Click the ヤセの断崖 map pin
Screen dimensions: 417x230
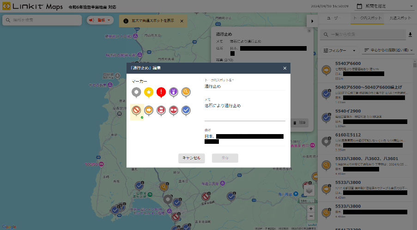coord(110,85)
